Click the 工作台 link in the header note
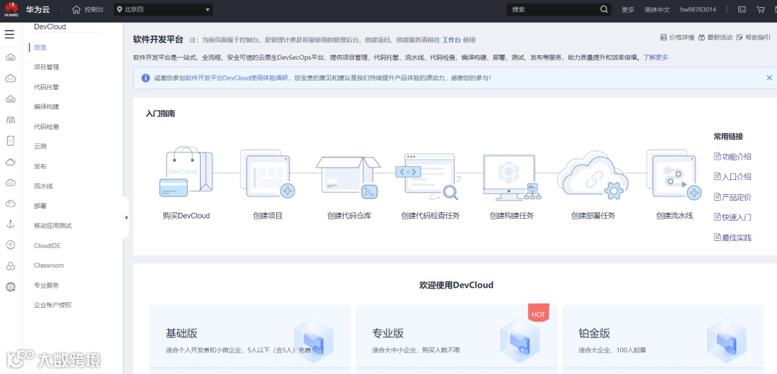777x374 pixels. (x=451, y=40)
